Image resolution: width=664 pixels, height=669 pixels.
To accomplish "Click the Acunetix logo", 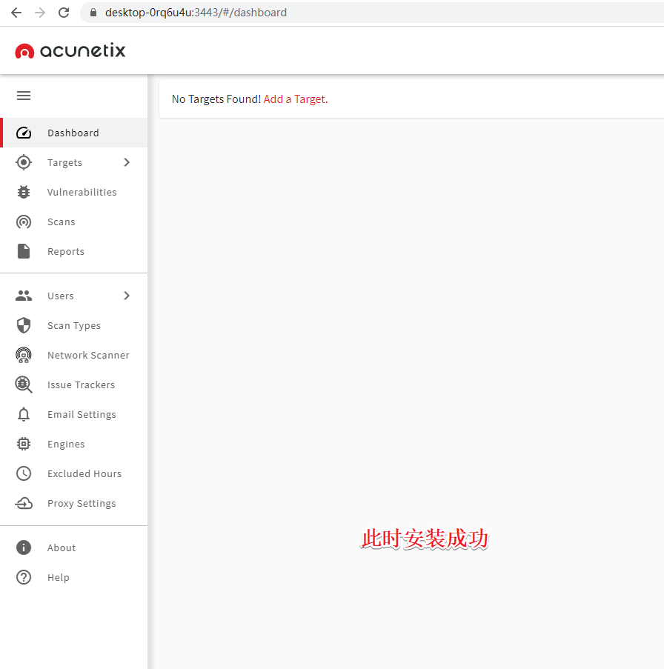I will (x=70, y=51).
